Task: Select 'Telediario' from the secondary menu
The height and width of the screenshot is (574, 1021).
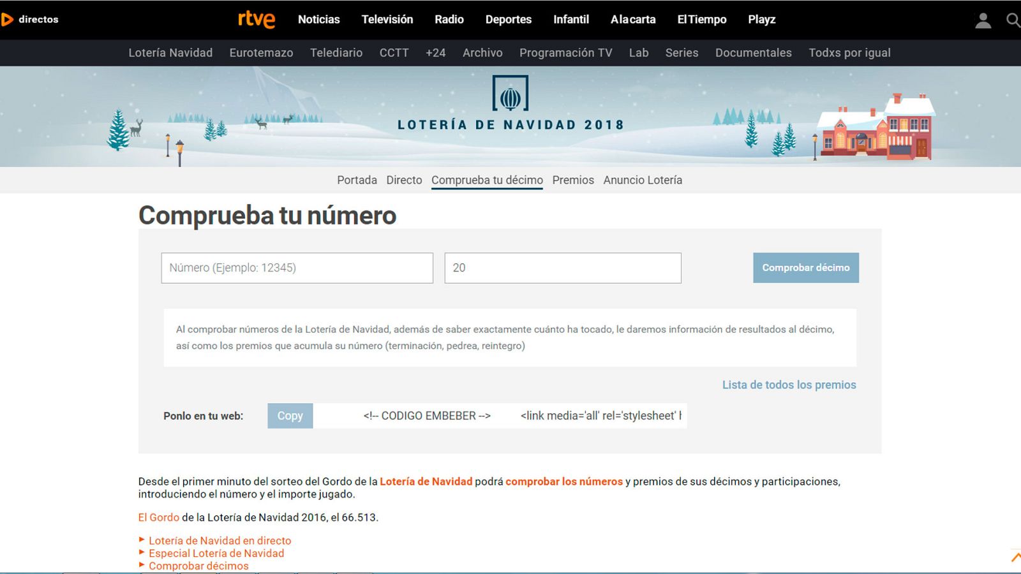Action: click(x=336, y=53)
